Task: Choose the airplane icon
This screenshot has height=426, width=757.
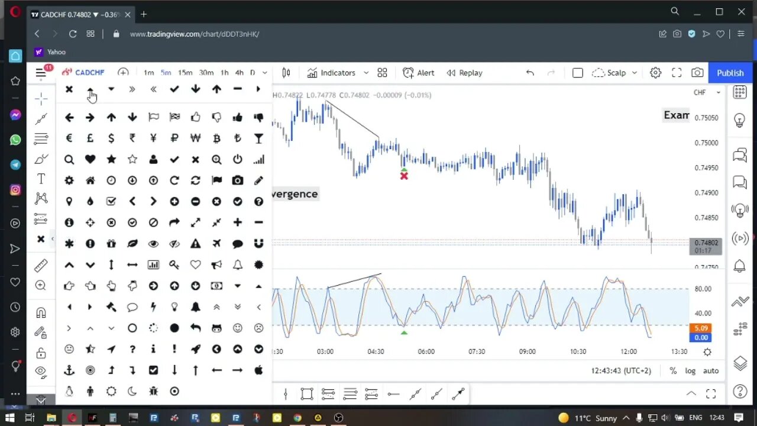Action: pos(216,244)
